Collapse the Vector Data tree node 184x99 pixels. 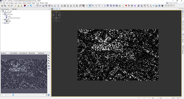tap(3, 14)
